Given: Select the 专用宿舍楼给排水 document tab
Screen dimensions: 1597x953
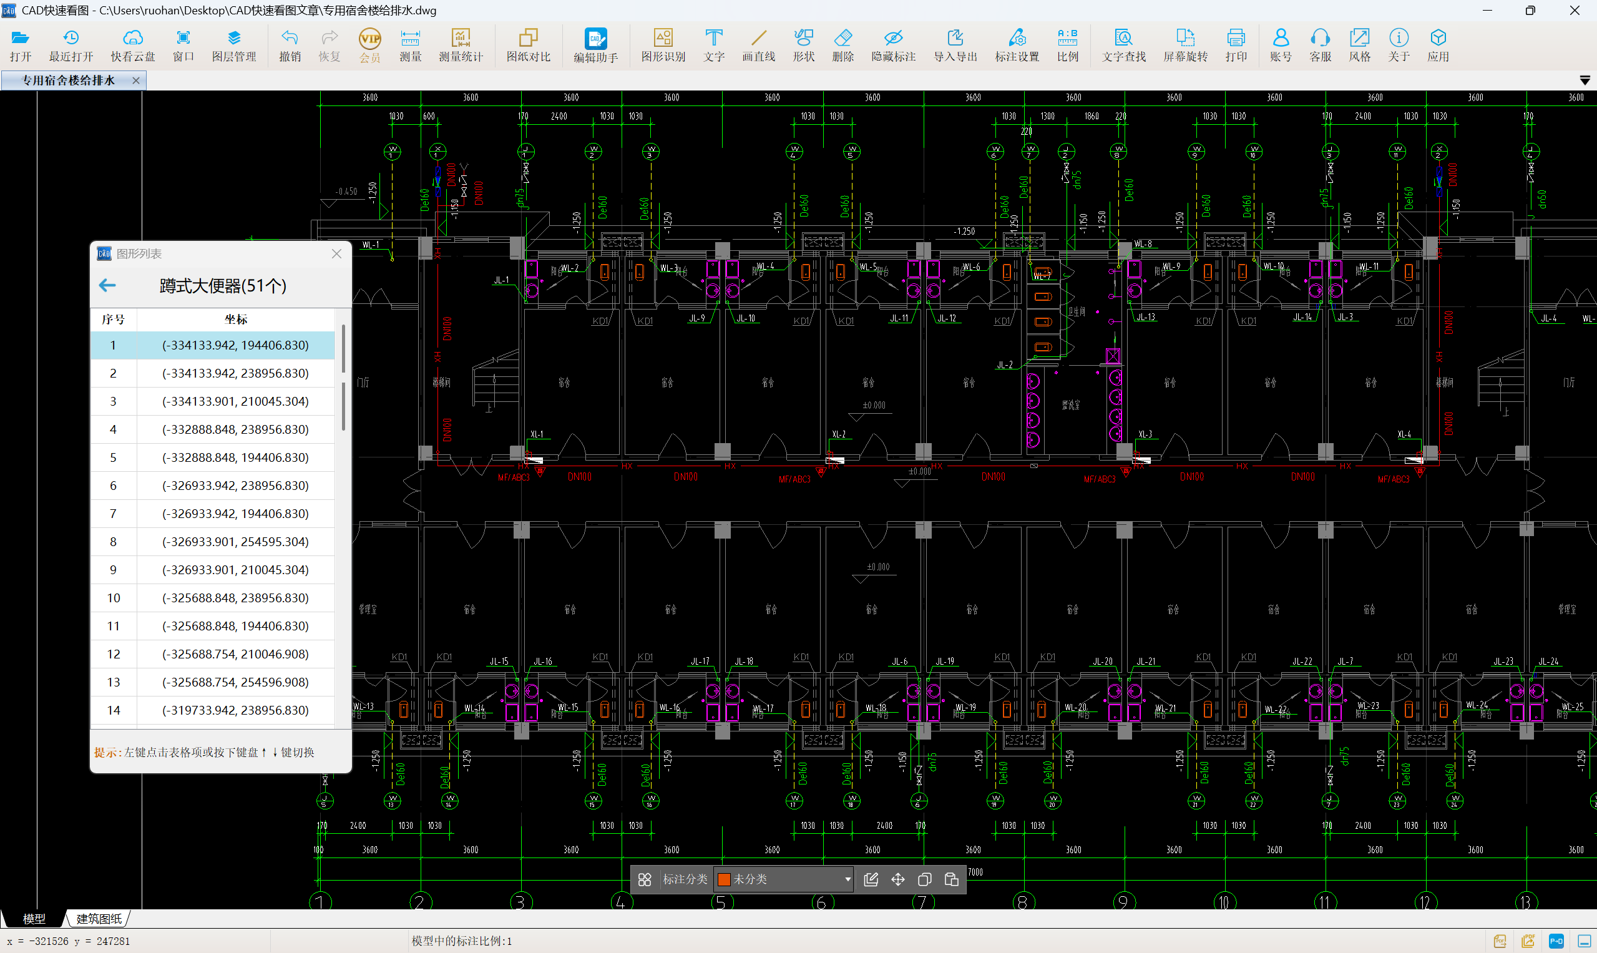Looking at the screenshot, I should [68, 81].
